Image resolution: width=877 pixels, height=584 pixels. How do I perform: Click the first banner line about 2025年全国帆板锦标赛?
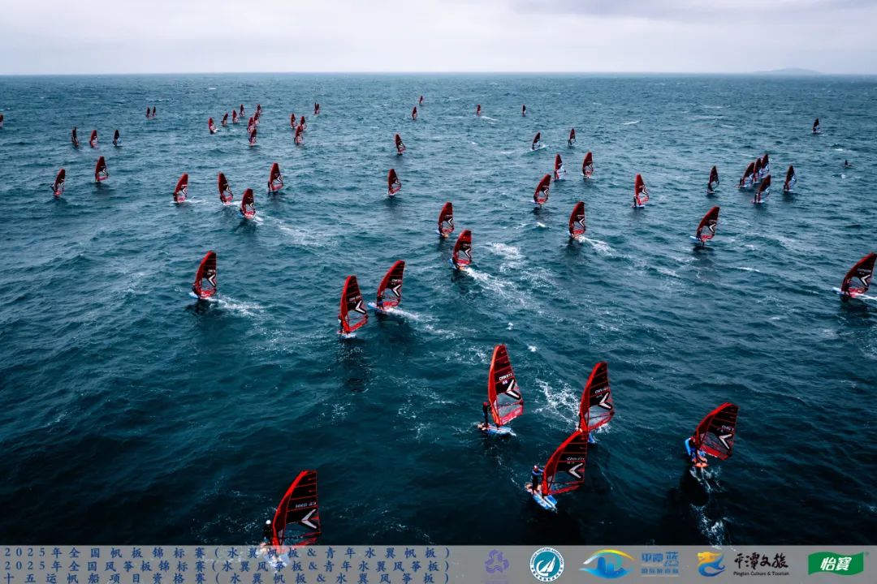(226, 552)
